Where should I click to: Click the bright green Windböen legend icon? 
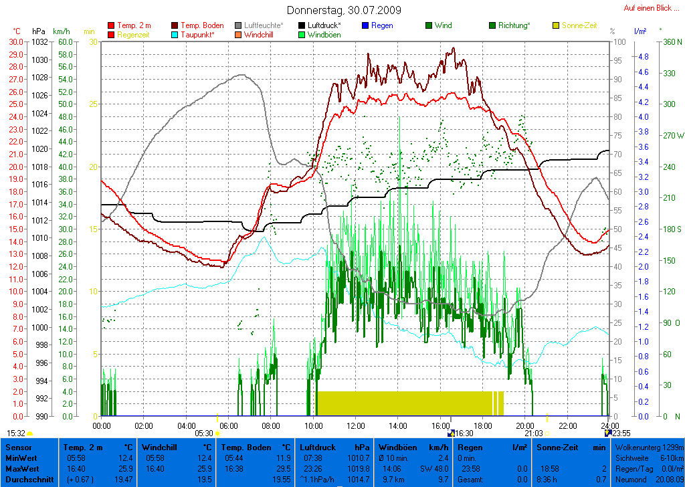click(x=302, y=35)
